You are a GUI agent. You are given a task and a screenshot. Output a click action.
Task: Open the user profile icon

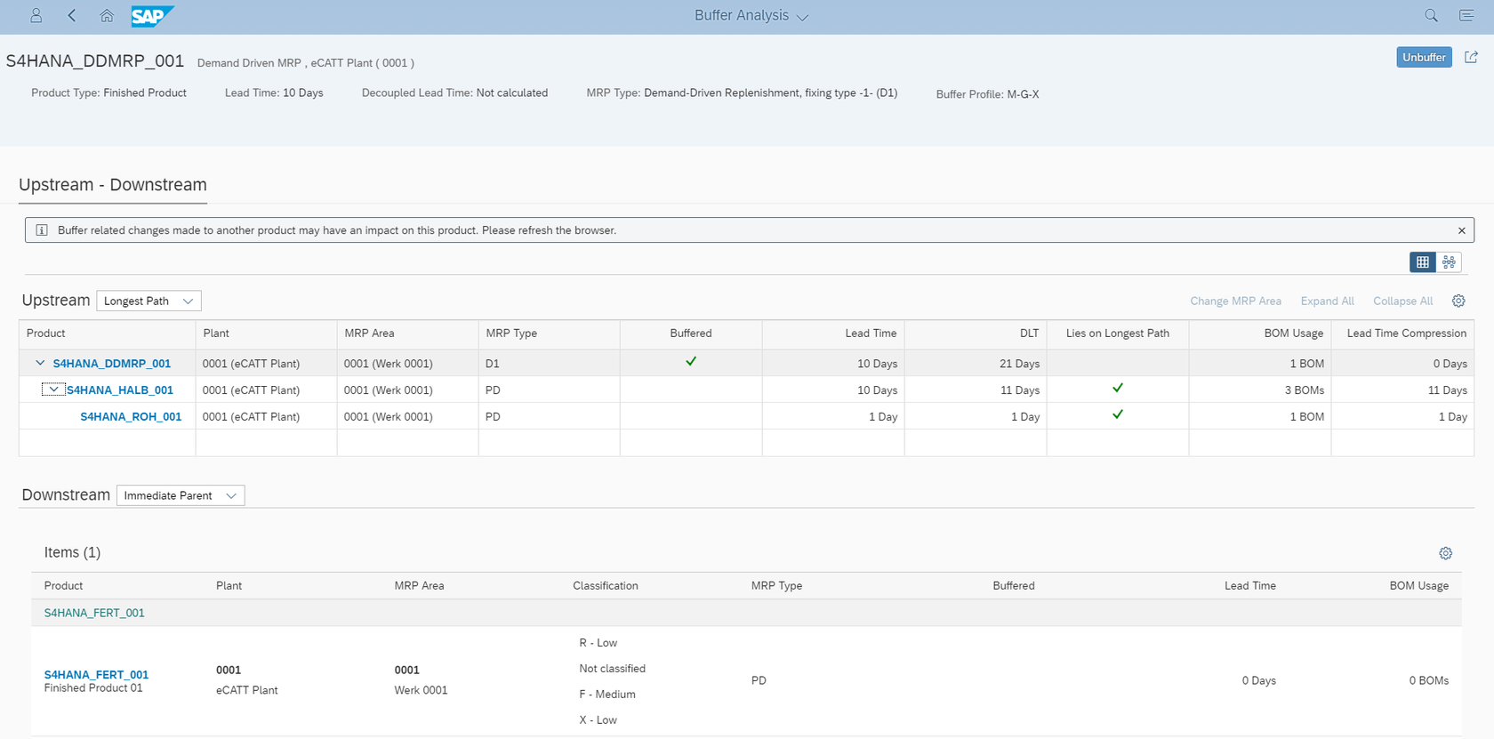click(36, 15)
